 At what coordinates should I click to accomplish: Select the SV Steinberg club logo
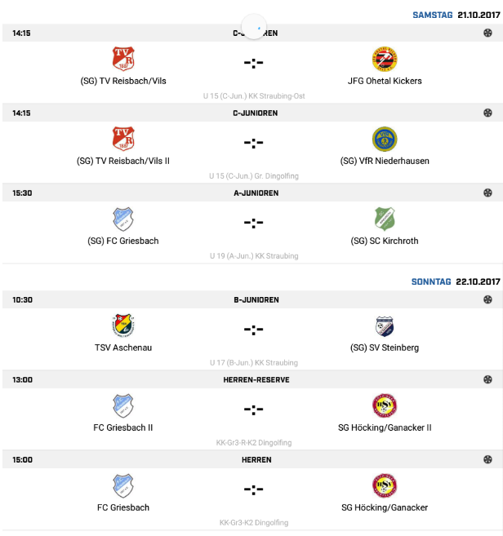384,326
